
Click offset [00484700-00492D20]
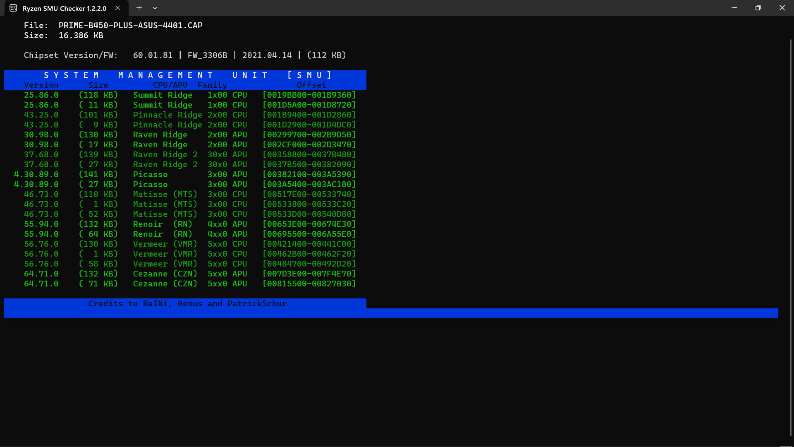click(309, 264)
